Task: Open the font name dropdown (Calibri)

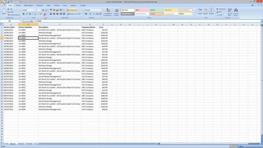Action: click(x=34, y=10)
